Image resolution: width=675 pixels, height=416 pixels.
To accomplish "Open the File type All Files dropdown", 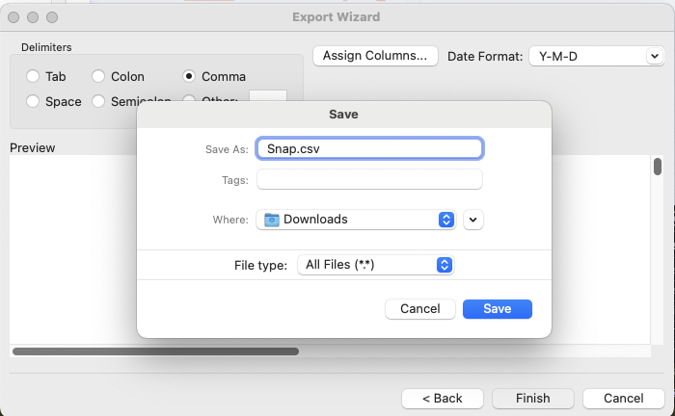I will pyautogui.click(x=375, y=265).
